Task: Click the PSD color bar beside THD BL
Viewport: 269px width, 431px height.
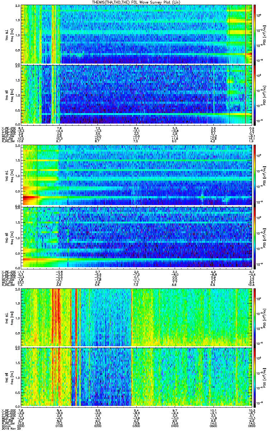Action: [x=255, y=175]
